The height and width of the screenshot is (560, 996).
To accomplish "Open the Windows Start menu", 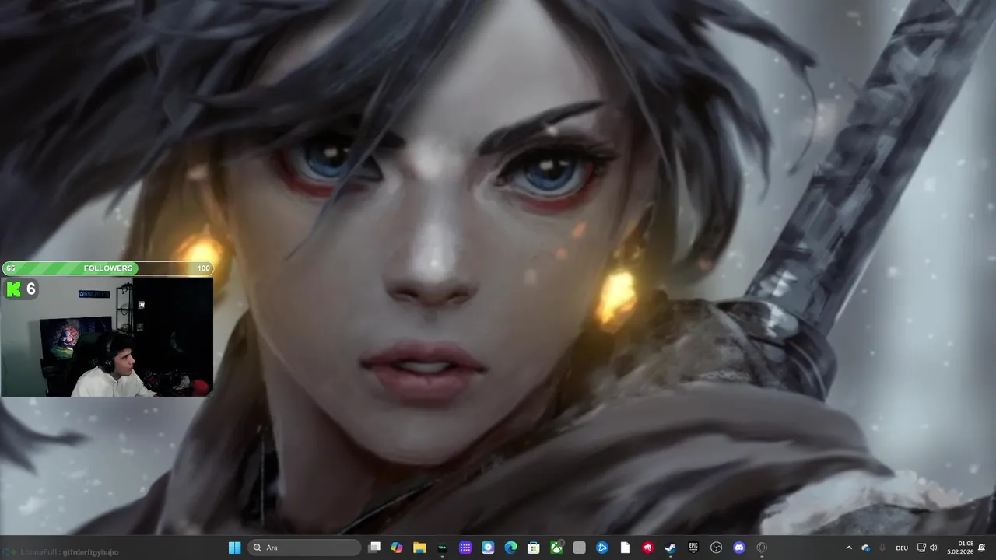I will tap(234, 548).
